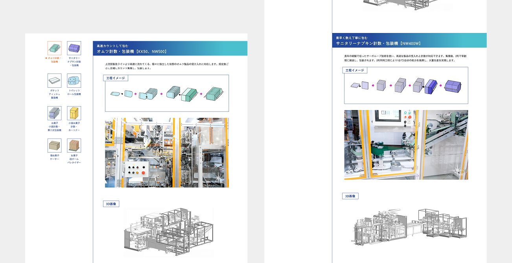The width and height of the screenshot is (512, 263).
Task: Click the オムツ計数・包装機【KK50、NW500】 header banner
Action: pyautogui.click(x=170, y=48)
